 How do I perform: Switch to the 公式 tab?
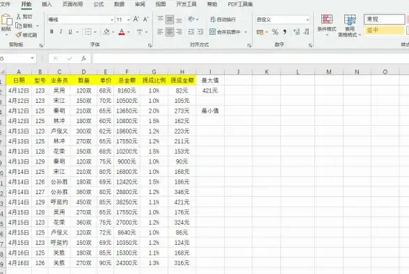coord(99,4)
